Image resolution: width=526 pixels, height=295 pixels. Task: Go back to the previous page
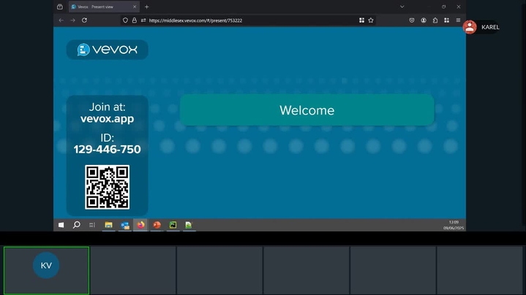(61, 20)
